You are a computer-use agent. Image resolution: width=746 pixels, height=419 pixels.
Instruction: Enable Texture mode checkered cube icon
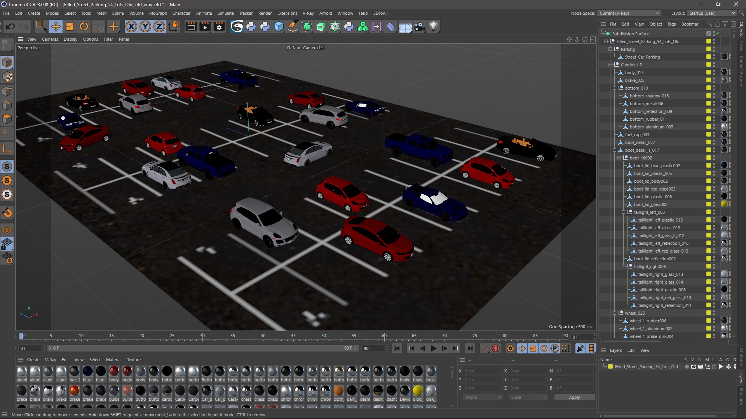point(7,77)
